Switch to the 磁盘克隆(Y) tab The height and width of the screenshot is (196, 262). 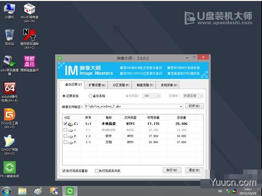click(x=145, y=85)
